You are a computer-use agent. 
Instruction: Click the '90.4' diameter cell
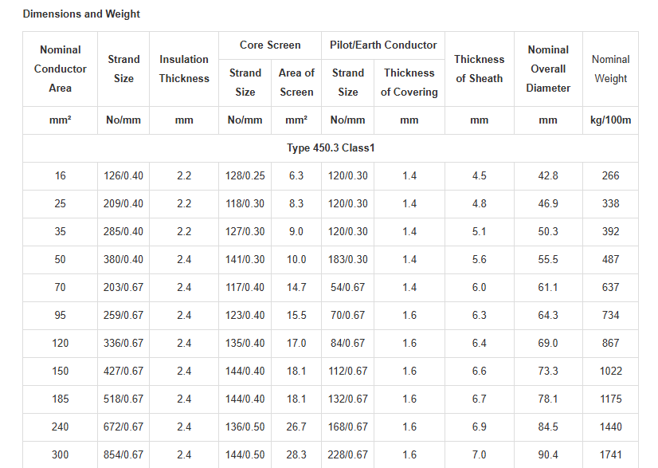click(x=548, y=455)
